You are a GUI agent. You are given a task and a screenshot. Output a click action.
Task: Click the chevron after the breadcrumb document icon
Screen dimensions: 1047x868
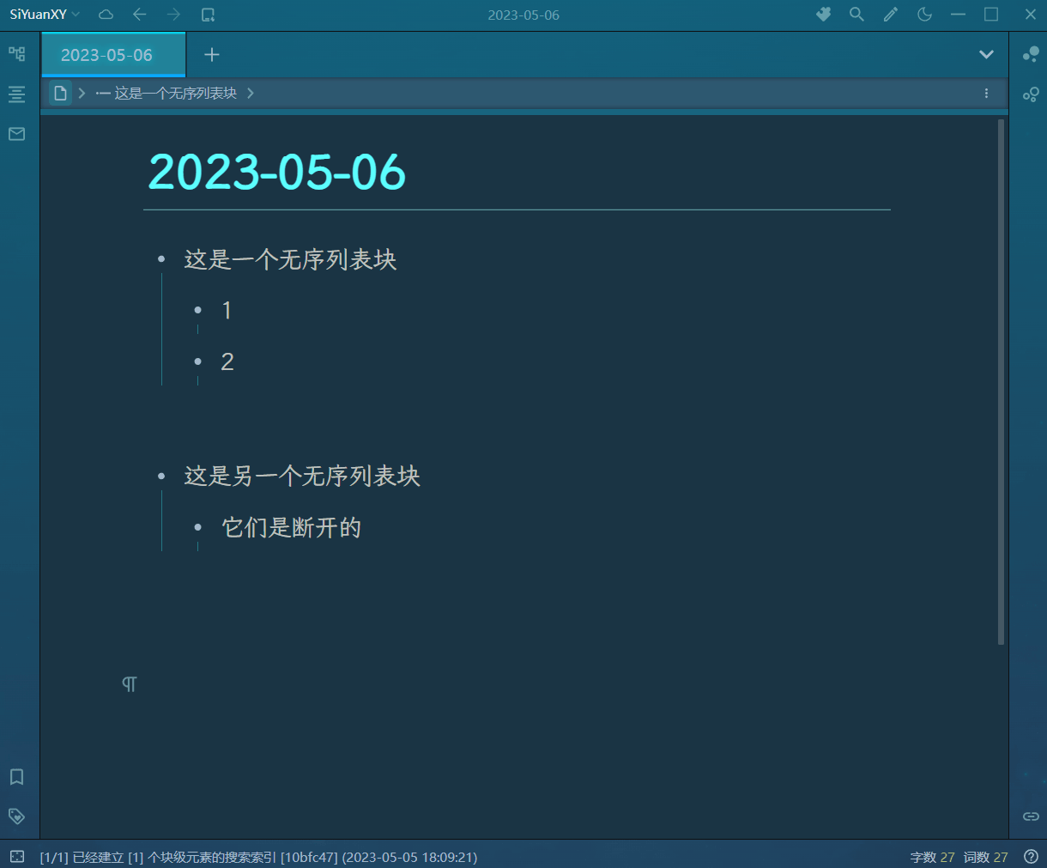coord(82,93)
